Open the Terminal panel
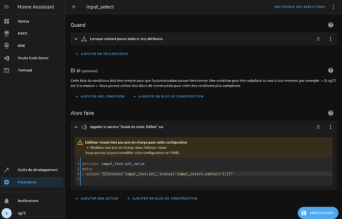342x219 pixels. pos(32,70)
